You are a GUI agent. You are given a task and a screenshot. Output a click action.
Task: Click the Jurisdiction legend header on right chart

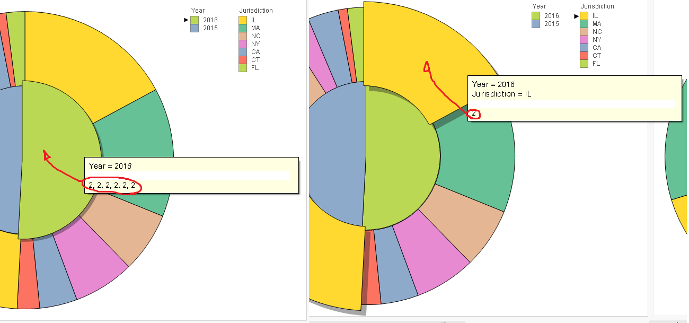[x=598, y=6]
